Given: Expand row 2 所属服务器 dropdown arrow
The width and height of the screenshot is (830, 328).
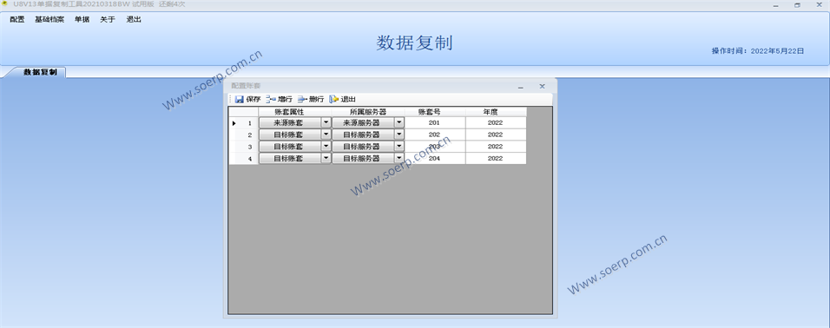Looking at the screenshot, I should click(x=399, y=134).
